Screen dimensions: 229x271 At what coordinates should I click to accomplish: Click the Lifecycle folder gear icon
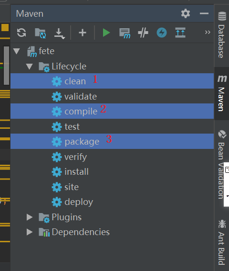point(44,67)
